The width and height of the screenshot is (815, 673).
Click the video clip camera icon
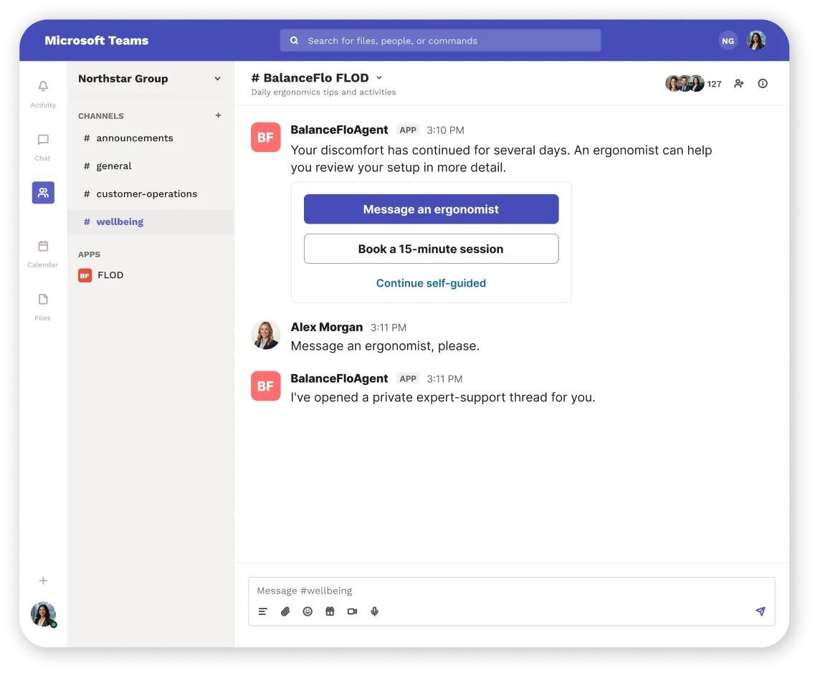(353, 611)
